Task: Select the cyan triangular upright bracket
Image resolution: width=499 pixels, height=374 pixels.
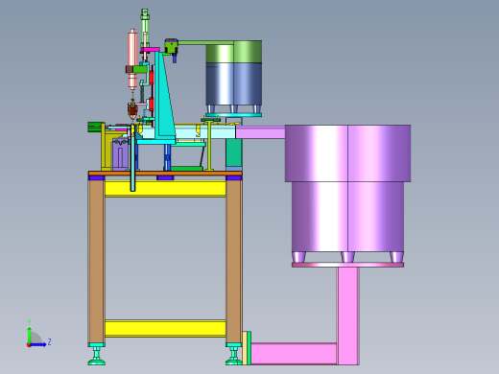Action: [165, 98]
